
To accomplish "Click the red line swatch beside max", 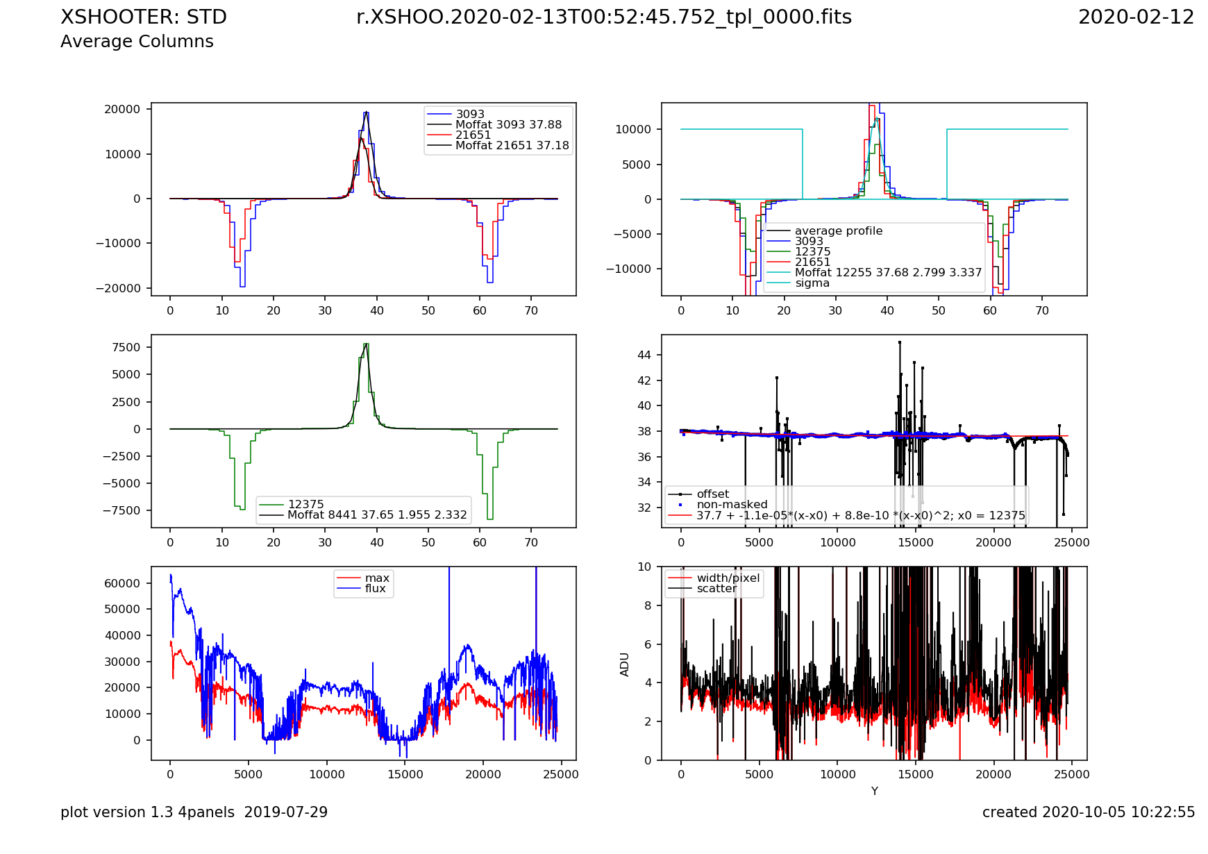I will point(348,578).
